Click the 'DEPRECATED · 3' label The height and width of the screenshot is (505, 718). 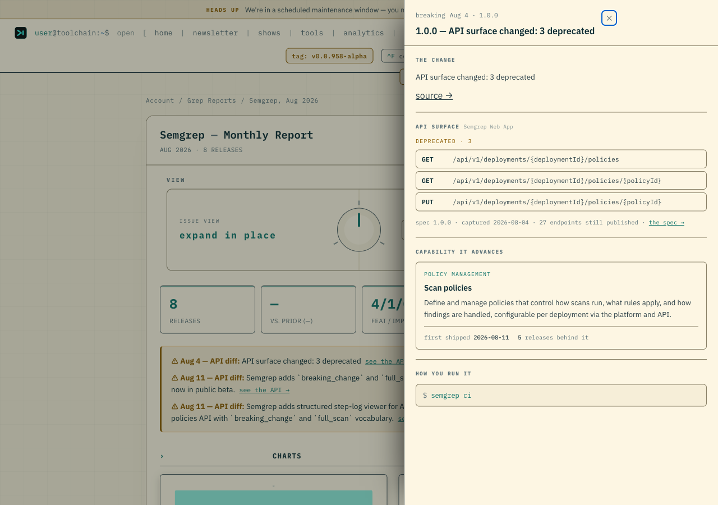[444, 141]
